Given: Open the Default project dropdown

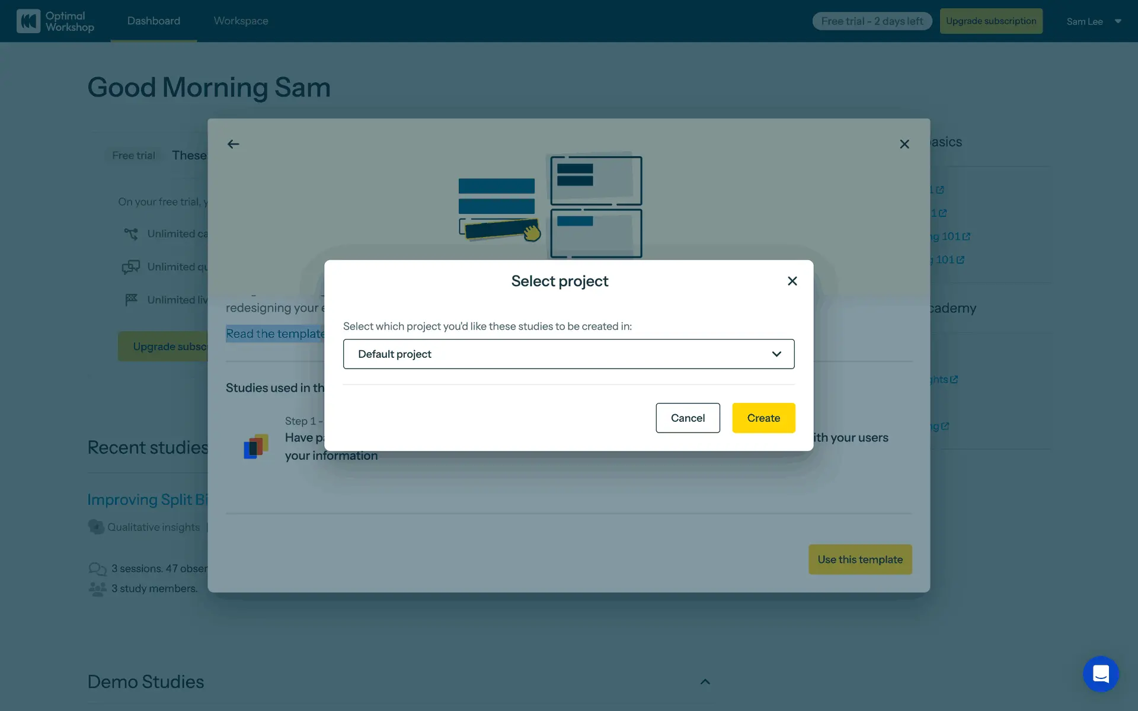Looking at the screenshot, I should point(568,354).
